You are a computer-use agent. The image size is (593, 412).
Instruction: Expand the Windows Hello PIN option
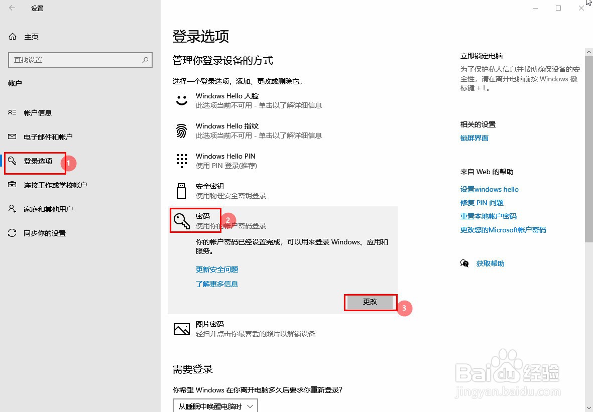tap(283, 161)
